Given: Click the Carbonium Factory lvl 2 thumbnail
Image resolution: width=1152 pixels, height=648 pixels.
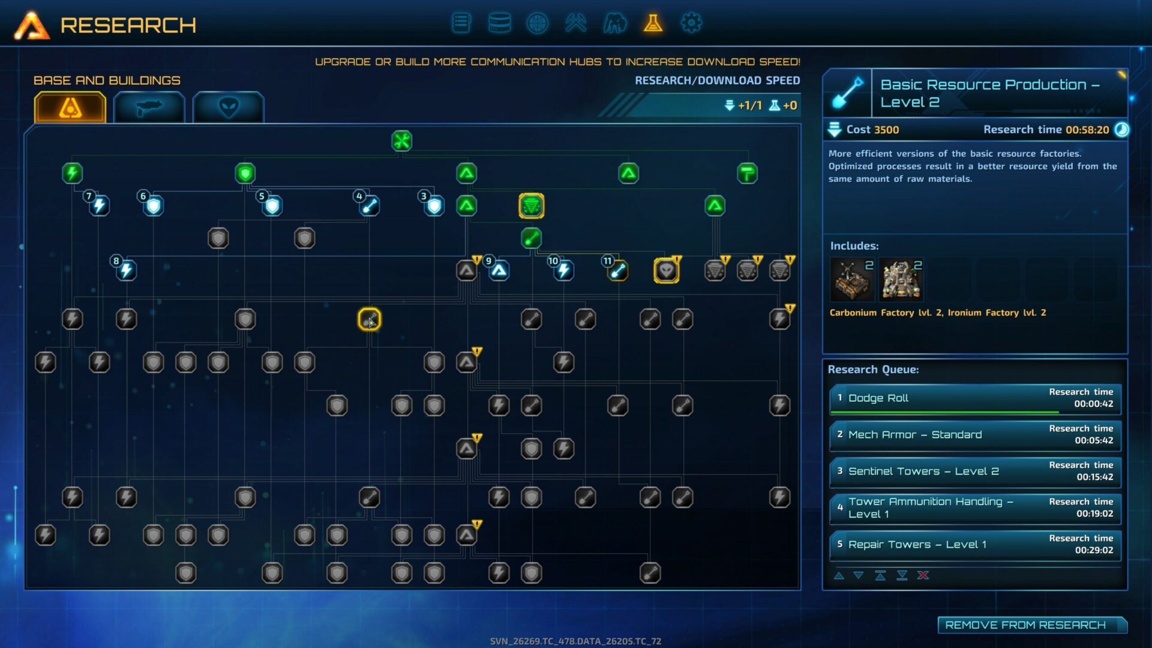Looking at the screenshot, I should click(x=853, y=280).
